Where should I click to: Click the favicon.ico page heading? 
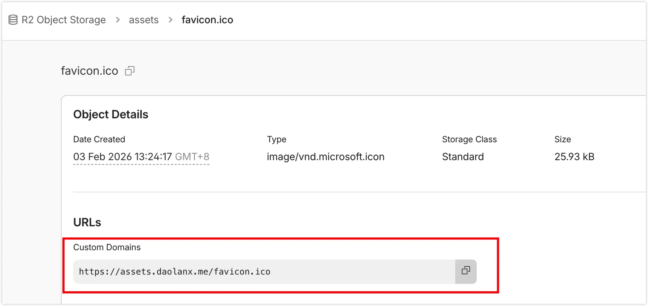click(x=89, y=71)
